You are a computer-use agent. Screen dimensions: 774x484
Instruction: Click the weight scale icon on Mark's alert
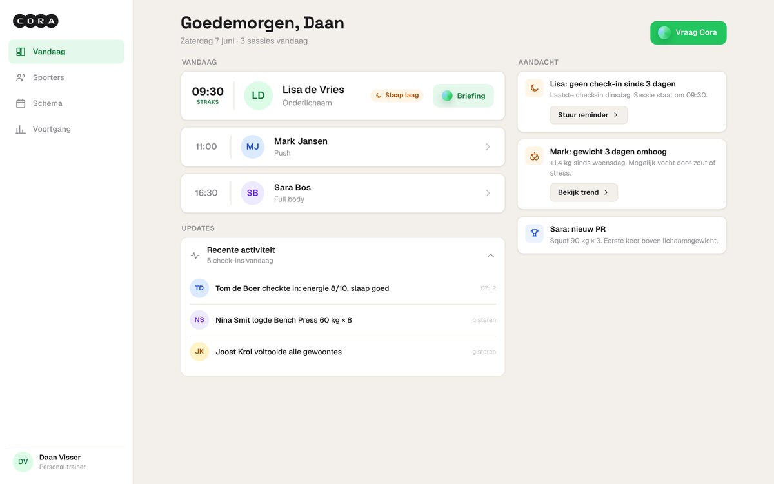(534, 156)
